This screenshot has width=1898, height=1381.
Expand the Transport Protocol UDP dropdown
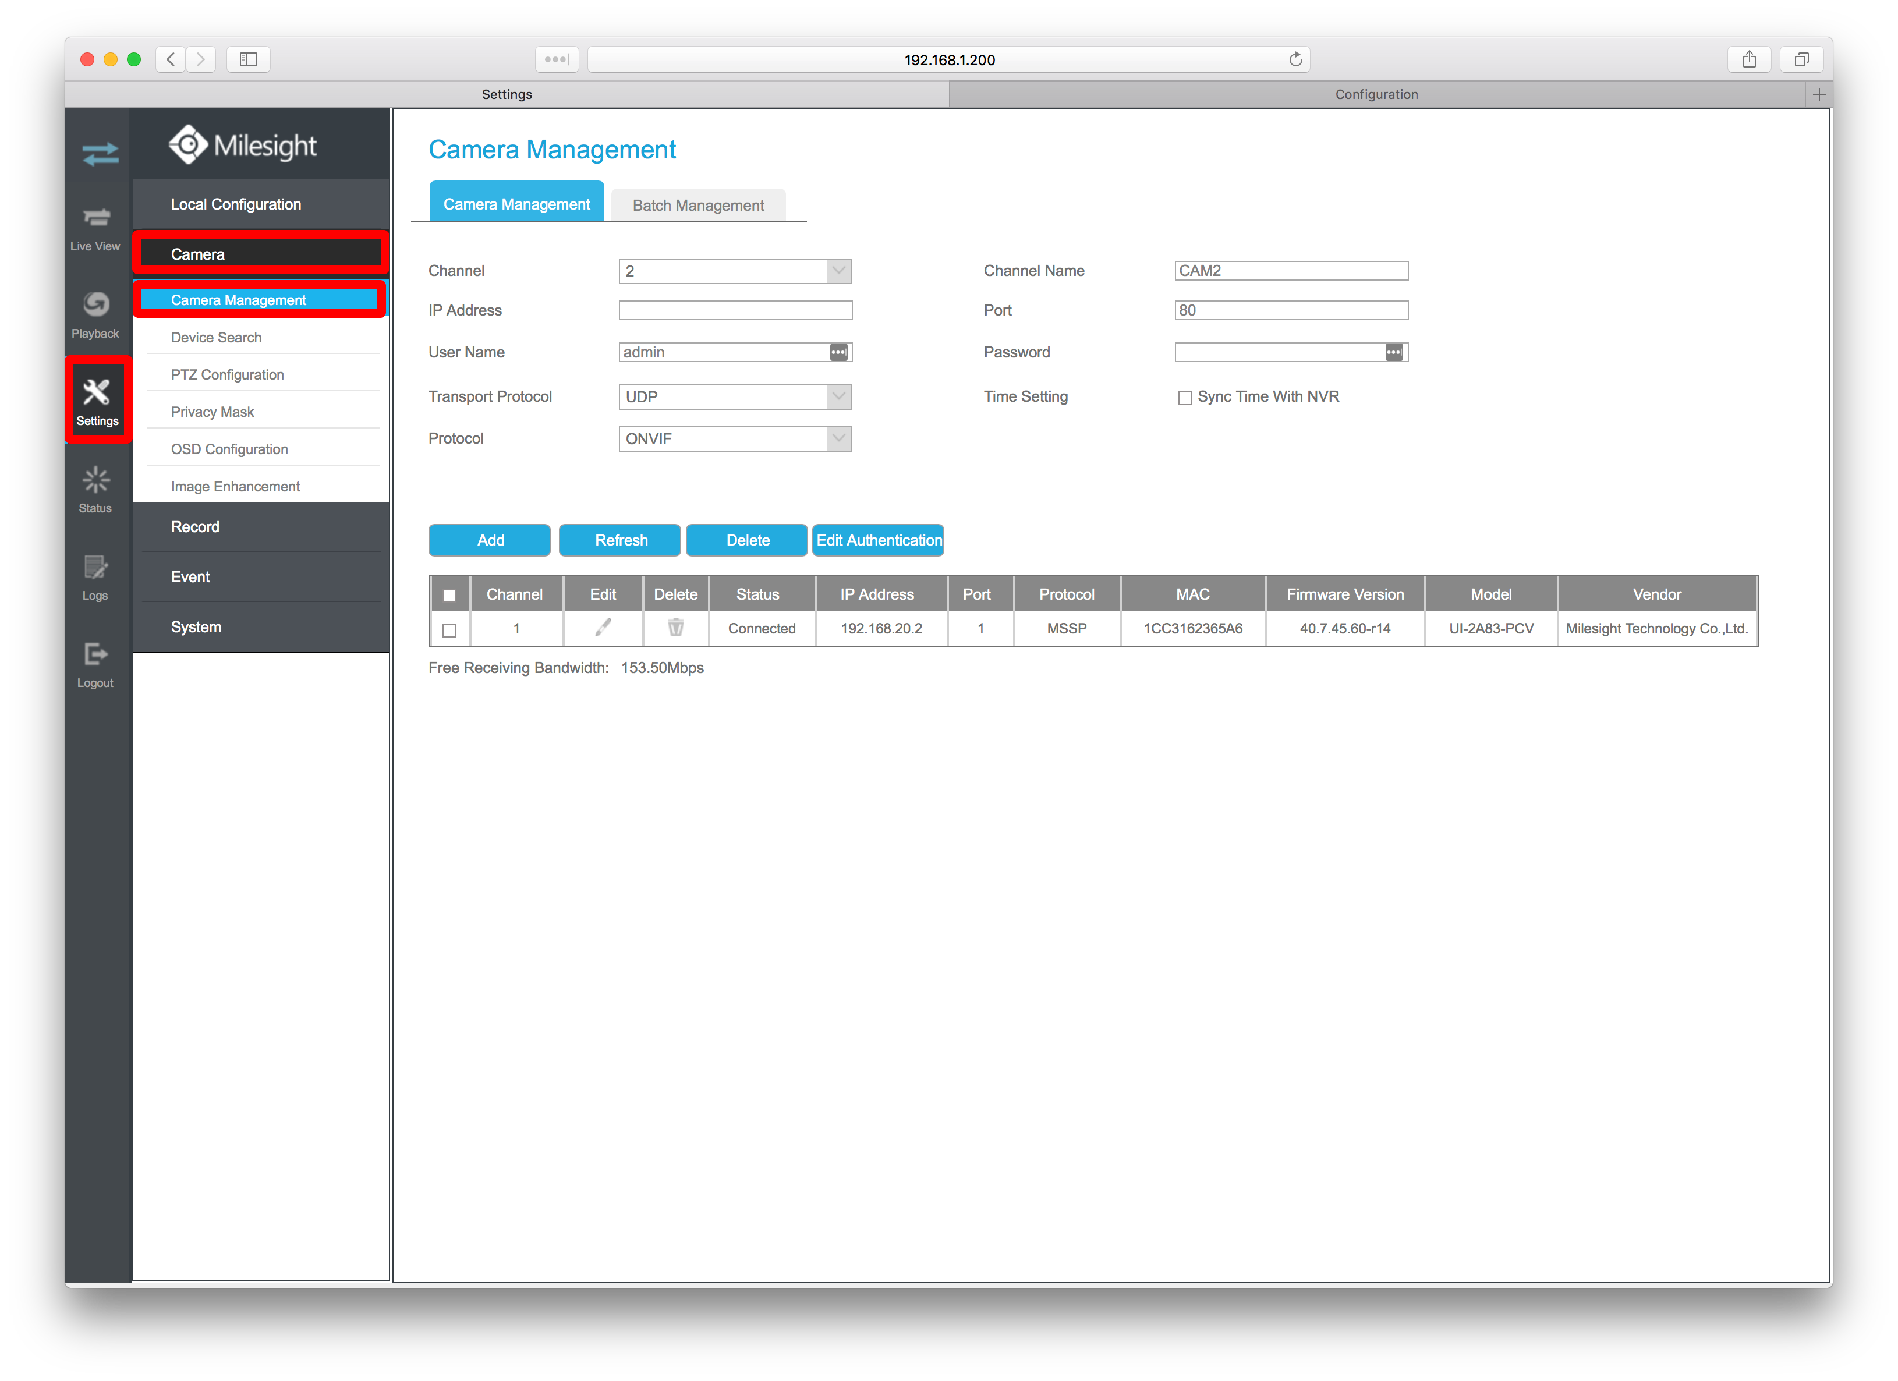(x=838, y=396)
